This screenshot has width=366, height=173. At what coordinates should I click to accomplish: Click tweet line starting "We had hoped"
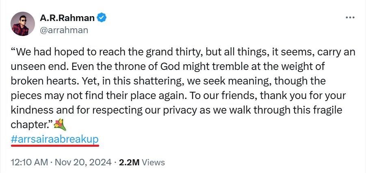pyautogui.click(x=183, y=53)
